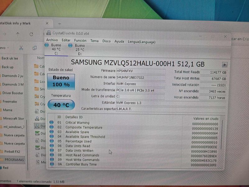Click the blue health circle for drive D:

point(70,46)
